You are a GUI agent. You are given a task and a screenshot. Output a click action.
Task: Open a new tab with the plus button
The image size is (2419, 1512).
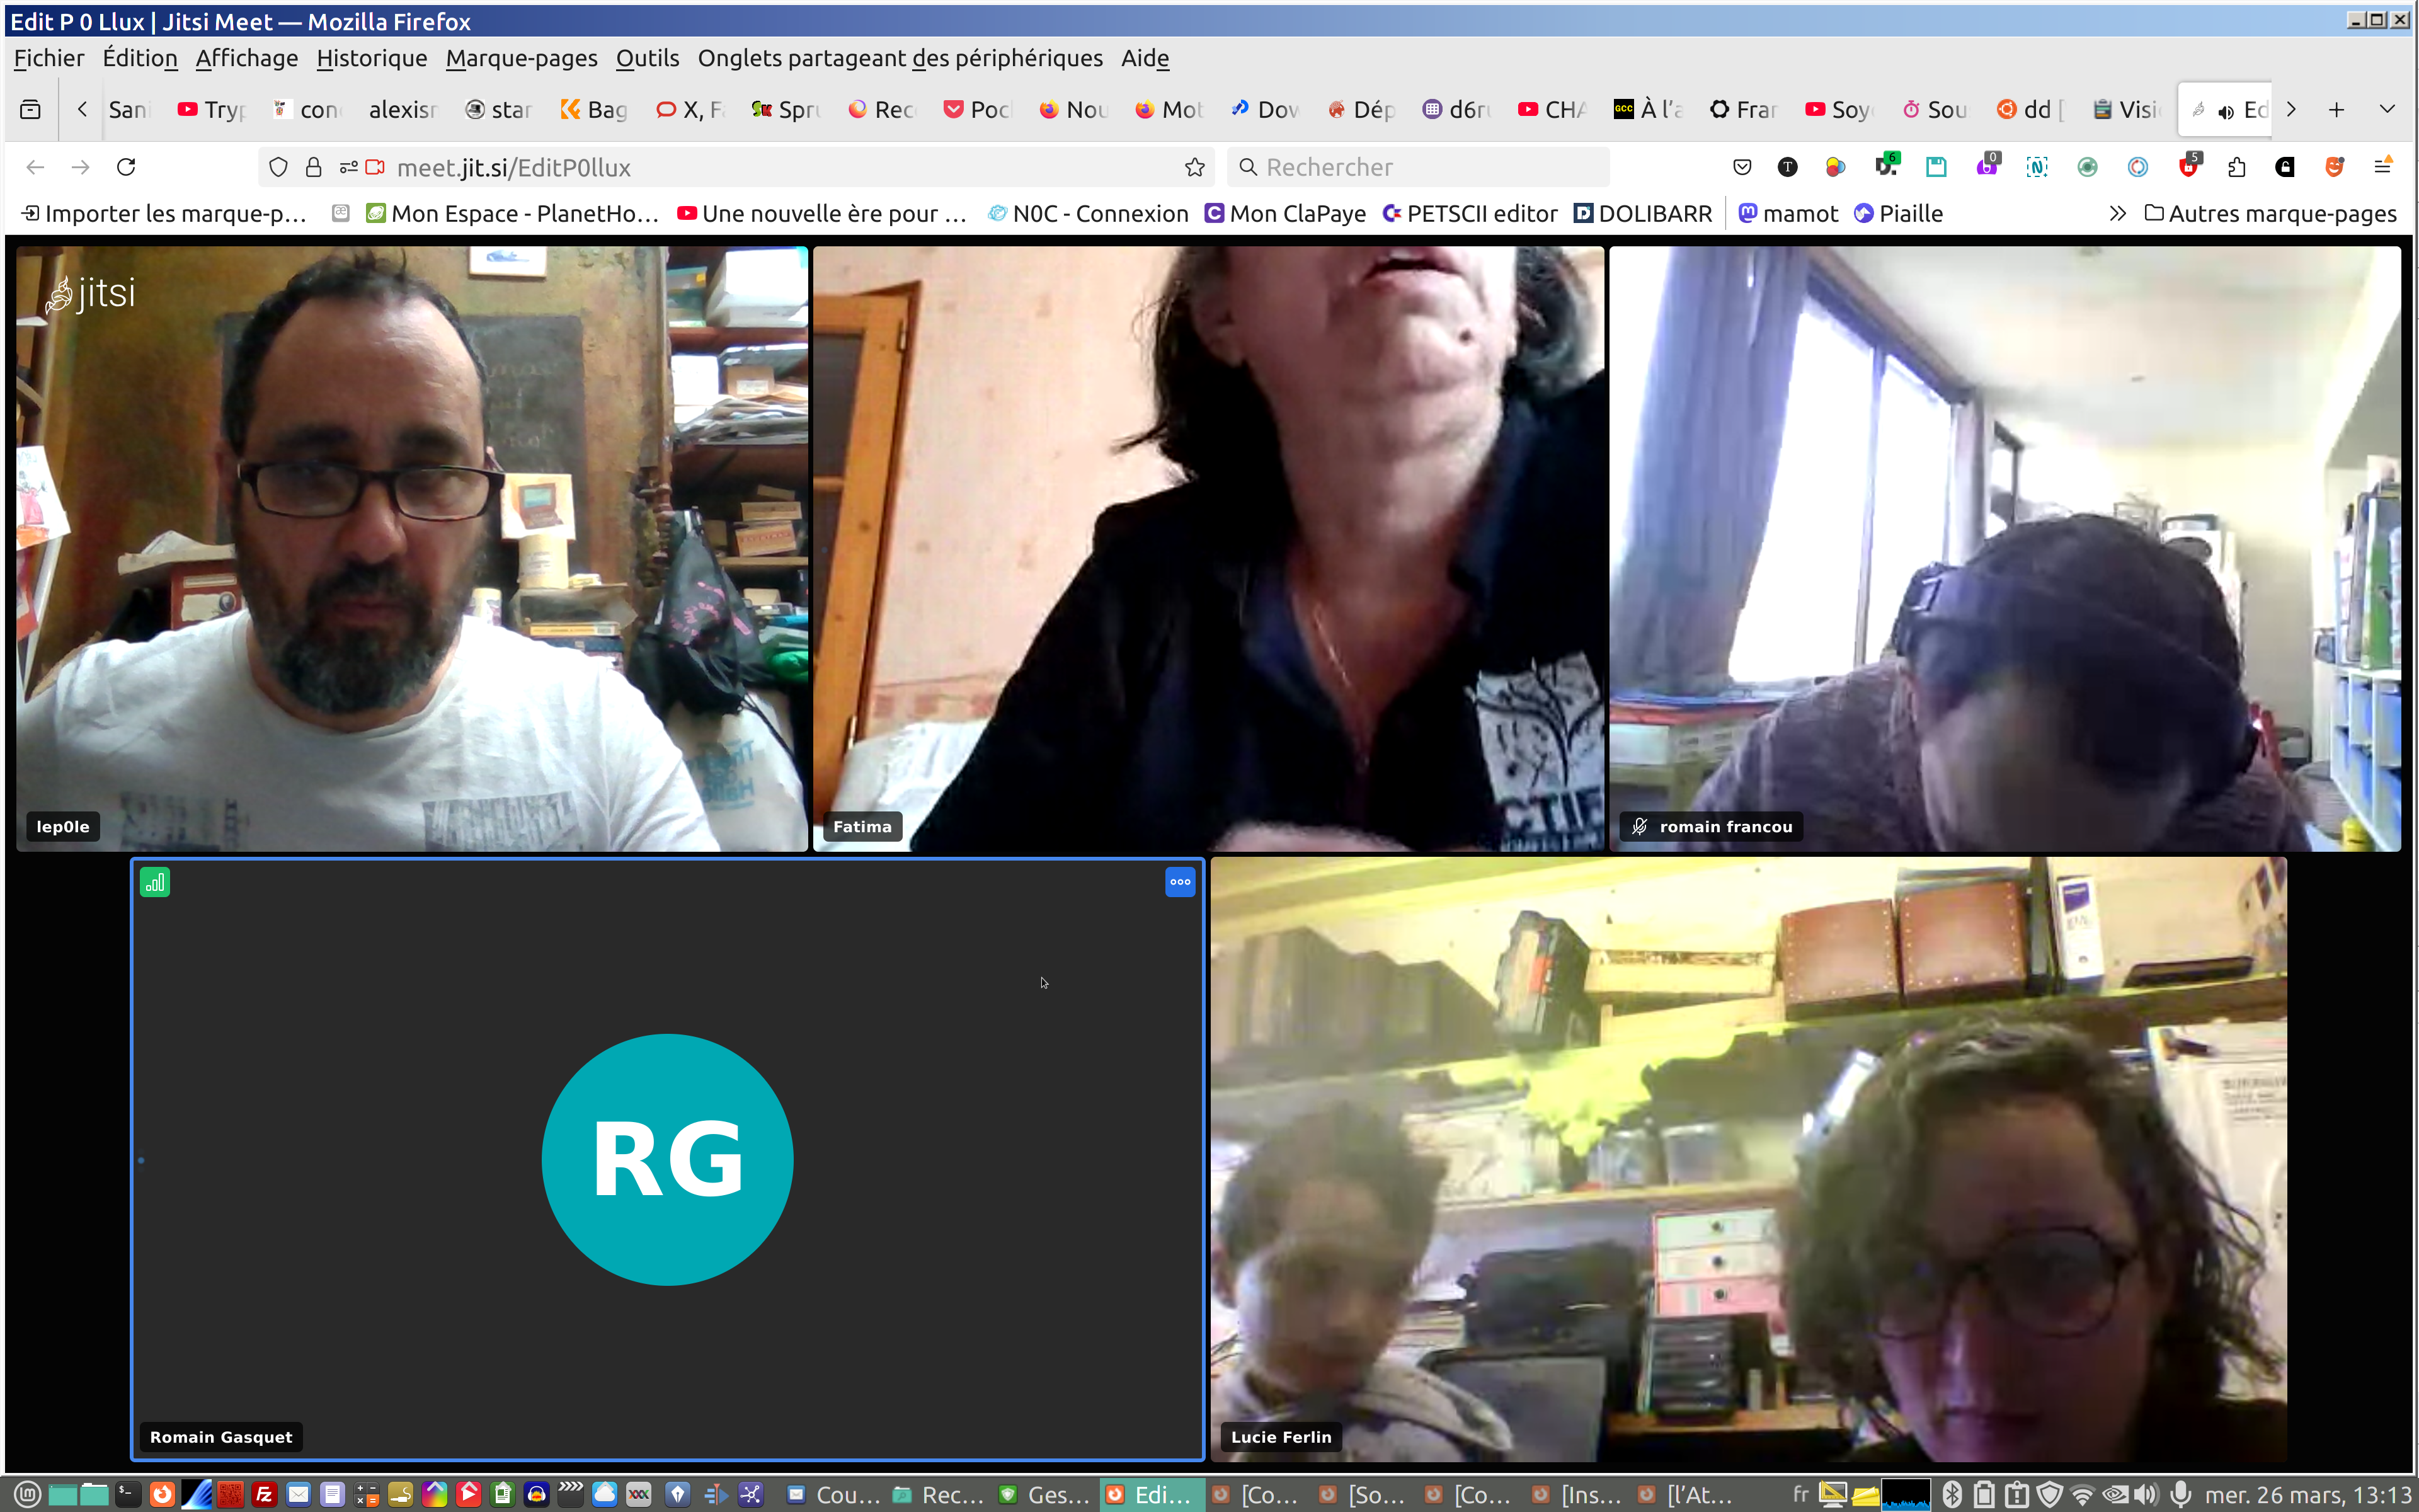click(2336, 110)
